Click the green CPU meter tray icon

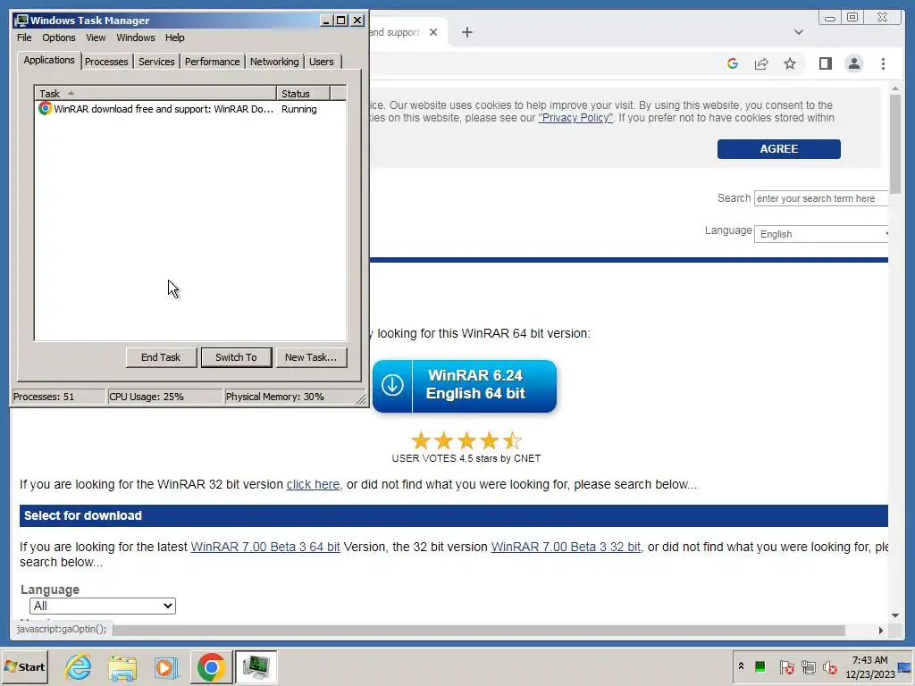tap(760, 666)
